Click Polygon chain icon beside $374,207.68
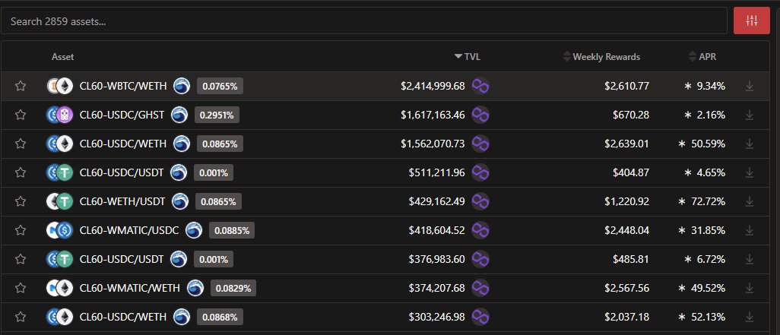 480,288
